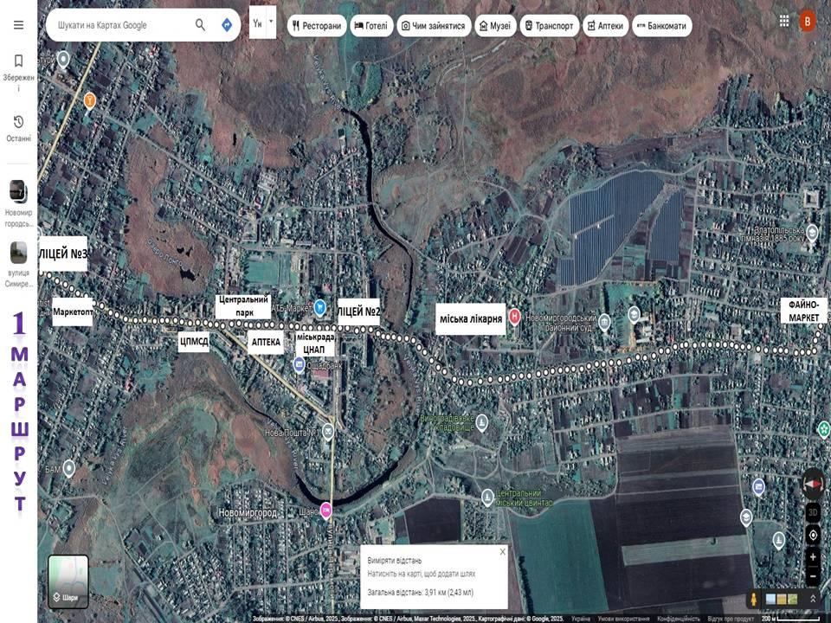Filter map by Готелі
This screenshot has height=623, width=831.
[371, 25]
